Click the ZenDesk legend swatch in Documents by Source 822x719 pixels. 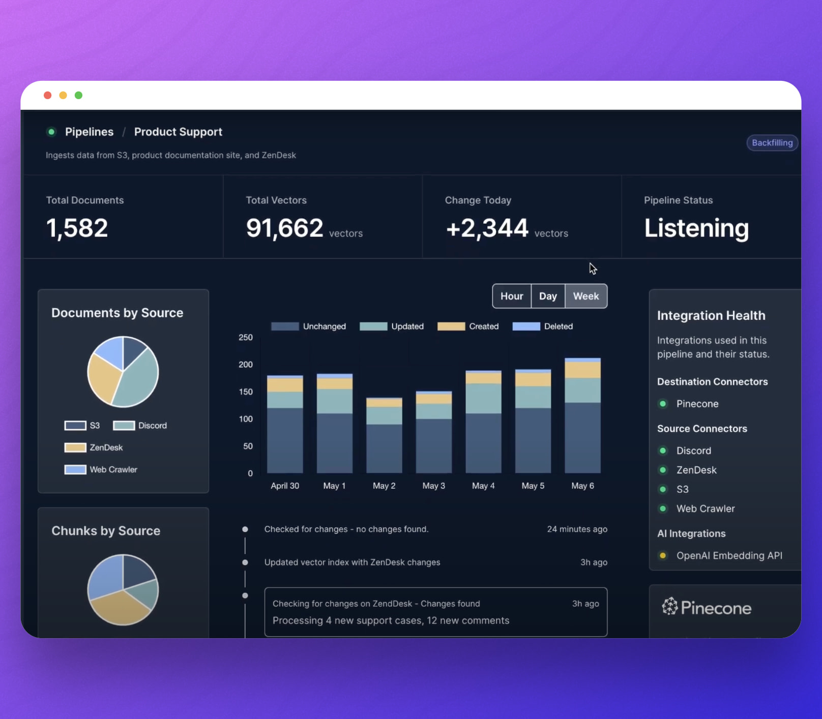tap(75, 447)
